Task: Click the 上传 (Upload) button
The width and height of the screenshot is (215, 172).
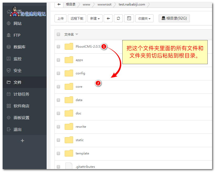Action: pos(60,18)
